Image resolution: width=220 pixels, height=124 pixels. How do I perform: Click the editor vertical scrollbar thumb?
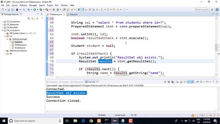[216, 48]
